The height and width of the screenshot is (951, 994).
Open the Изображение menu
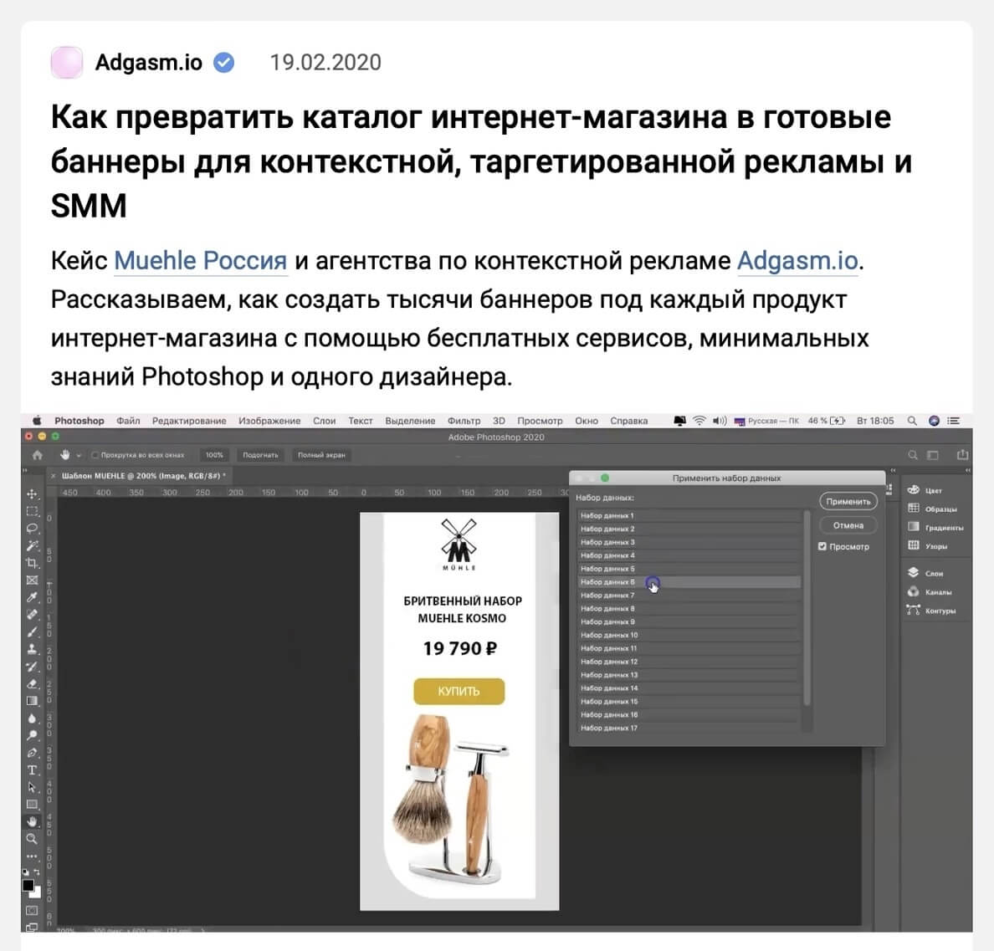269,421
